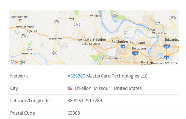Click the Route 255 marker near Alton
Image resolution: width=186 pixels, height=119 pixels.
pyautogui.click(x=157, y=23)
